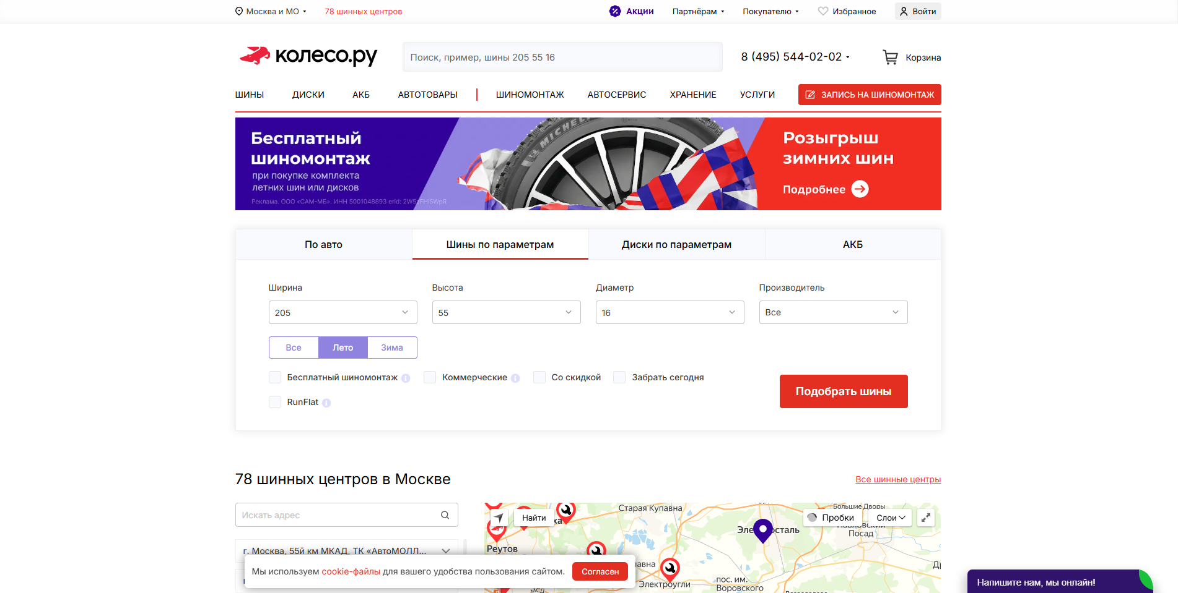This screenshot has width=1178, height=593.
Task: Open the ШИНОМОНТАЖ menu item
Action: [x=530, y=95]
